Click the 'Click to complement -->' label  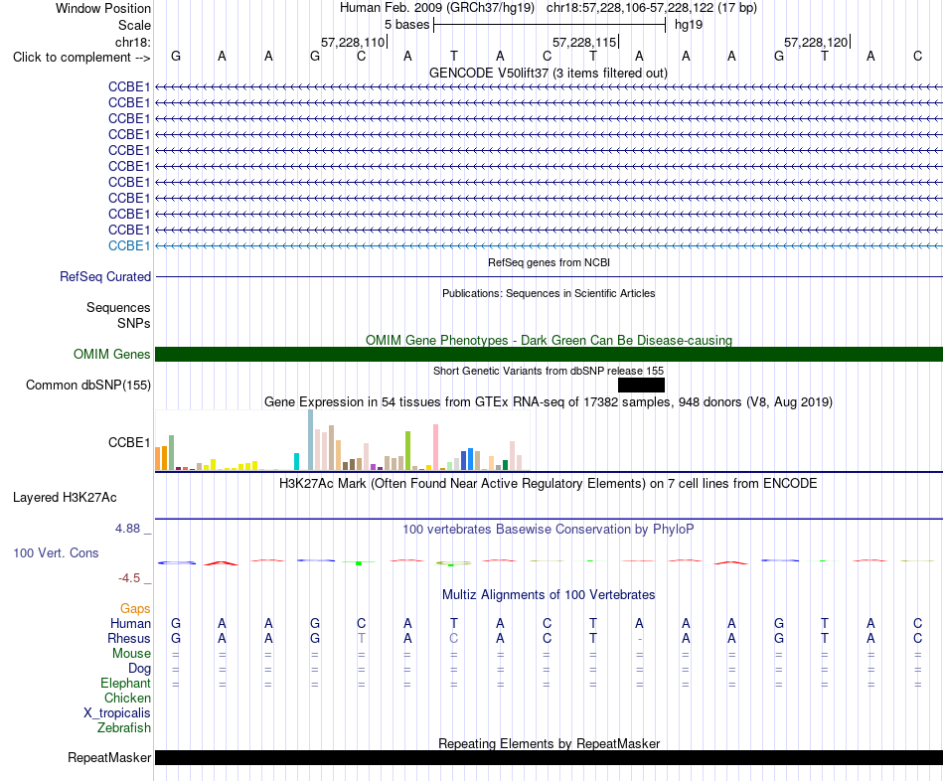(x=81, y=58)
